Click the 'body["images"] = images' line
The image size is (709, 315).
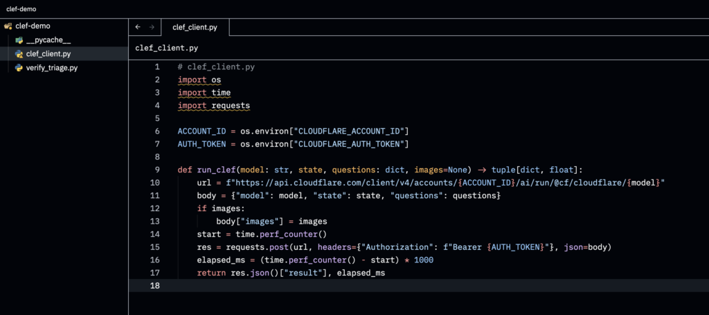[x=271, y=222]
